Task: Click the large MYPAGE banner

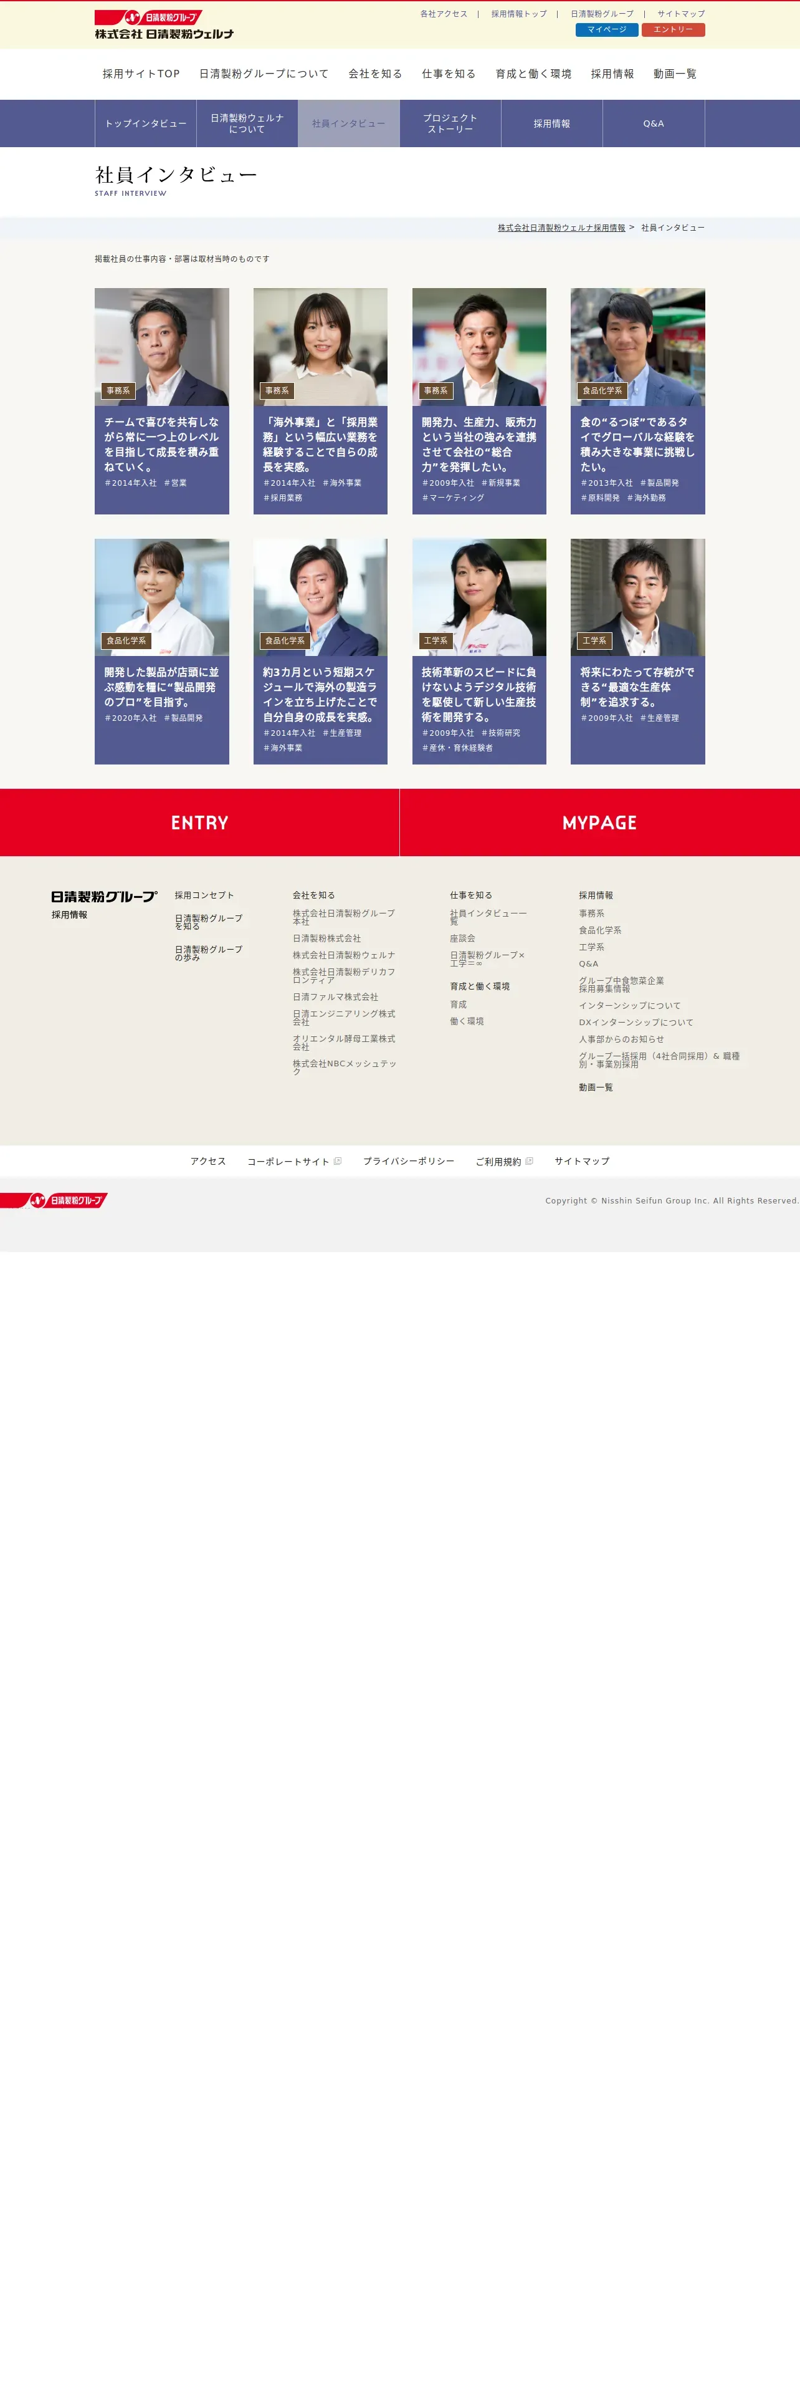Action: [x=600, y=822]
